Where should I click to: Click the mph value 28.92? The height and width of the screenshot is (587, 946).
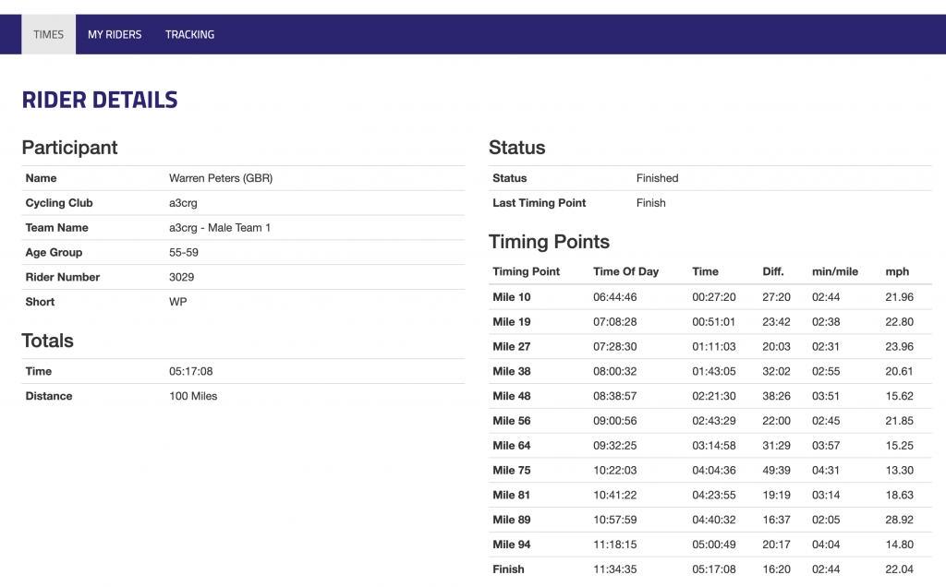coord(900,519)
